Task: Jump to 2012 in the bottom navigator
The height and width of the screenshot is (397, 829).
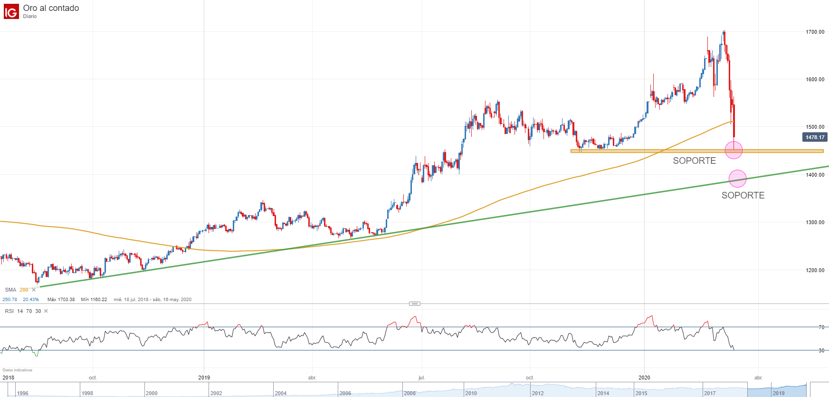Action: point(538,393)
